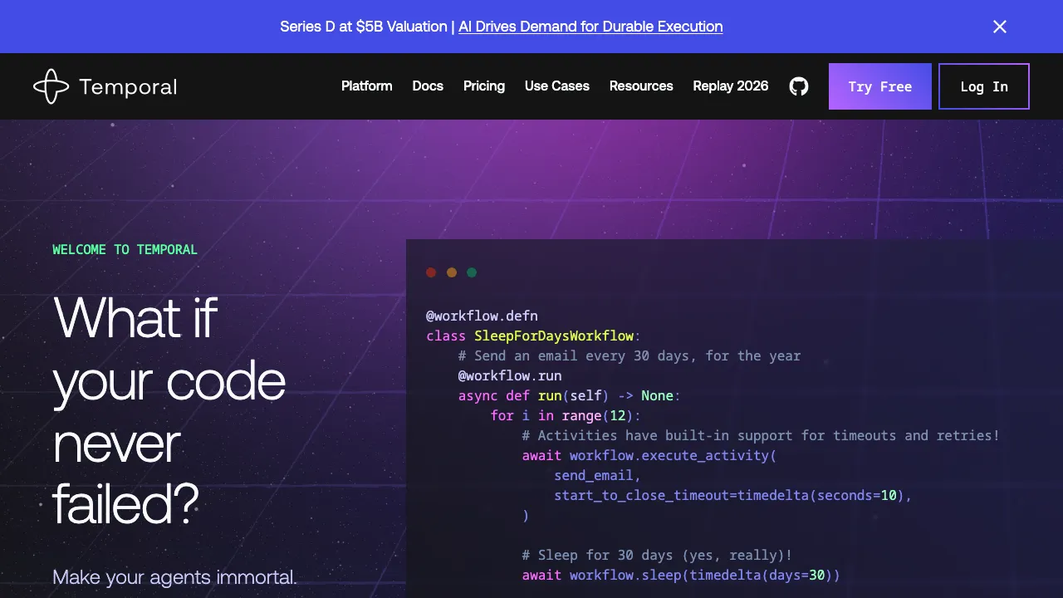
Task: Expand the Resources navigation menu
Action: click(x=640, y=86)
